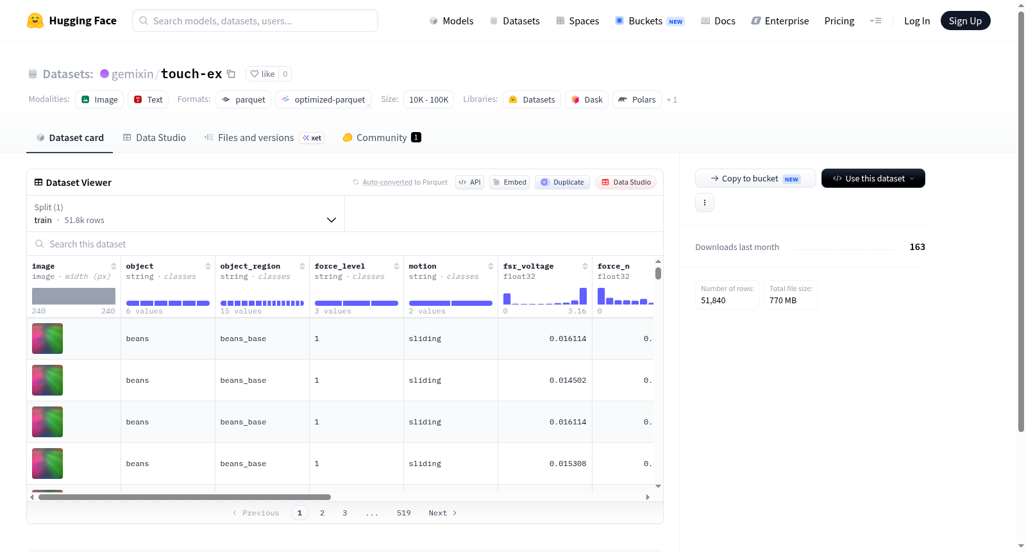Click the Datasets breadcrumb icon

[33, 74]
